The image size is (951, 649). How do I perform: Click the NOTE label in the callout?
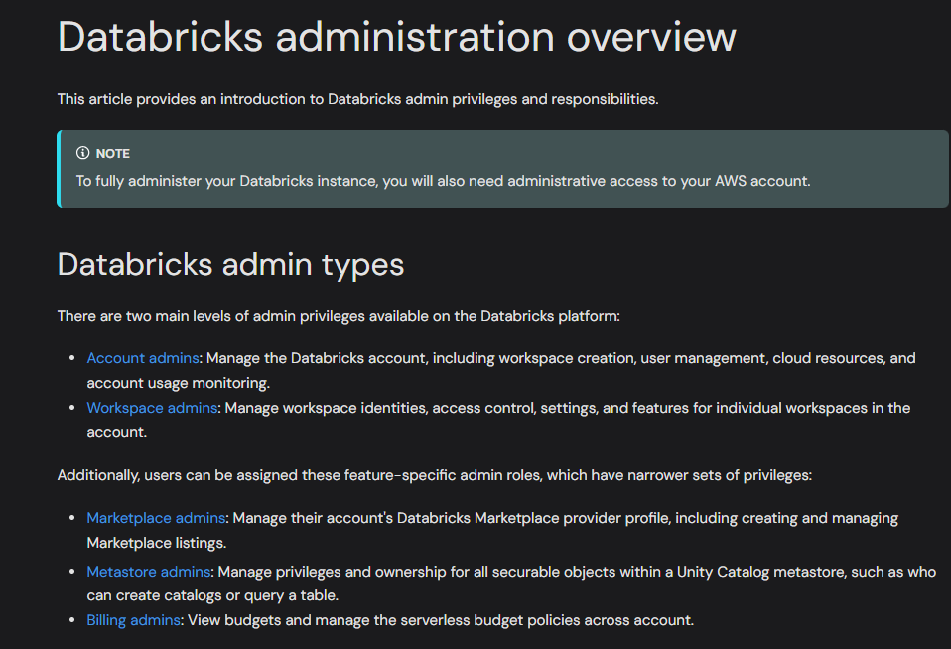click(x=113, y=154)
